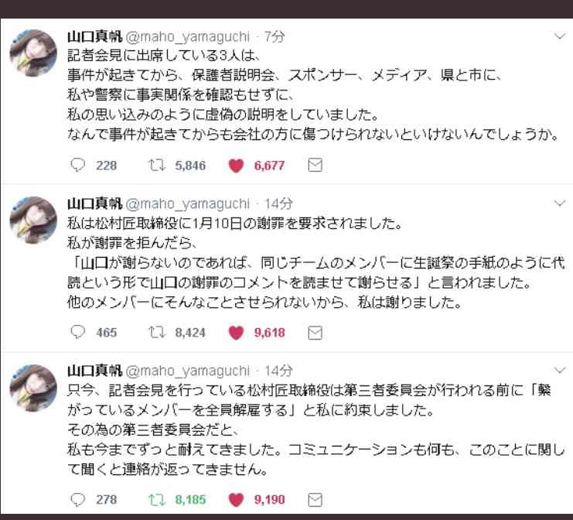Share the 9,618-like tweet via message icon
This screenshot has height=520, width=573.
coord(315,332)
